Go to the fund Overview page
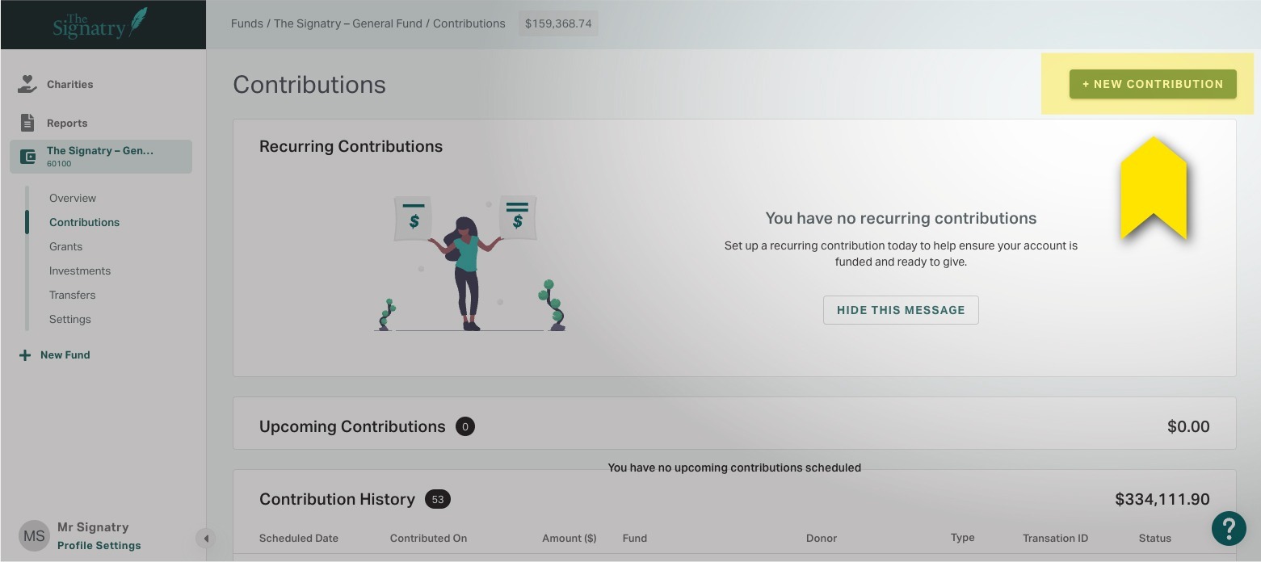The width and height of the screenshot is (1261, 562). (73, 198)
